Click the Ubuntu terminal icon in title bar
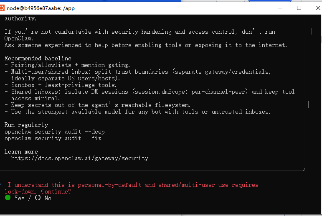Viewport: 322px width, 216px height. [2, 8]
